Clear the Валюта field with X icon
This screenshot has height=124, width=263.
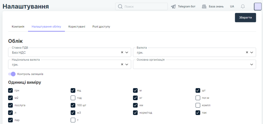pos(247,52)
